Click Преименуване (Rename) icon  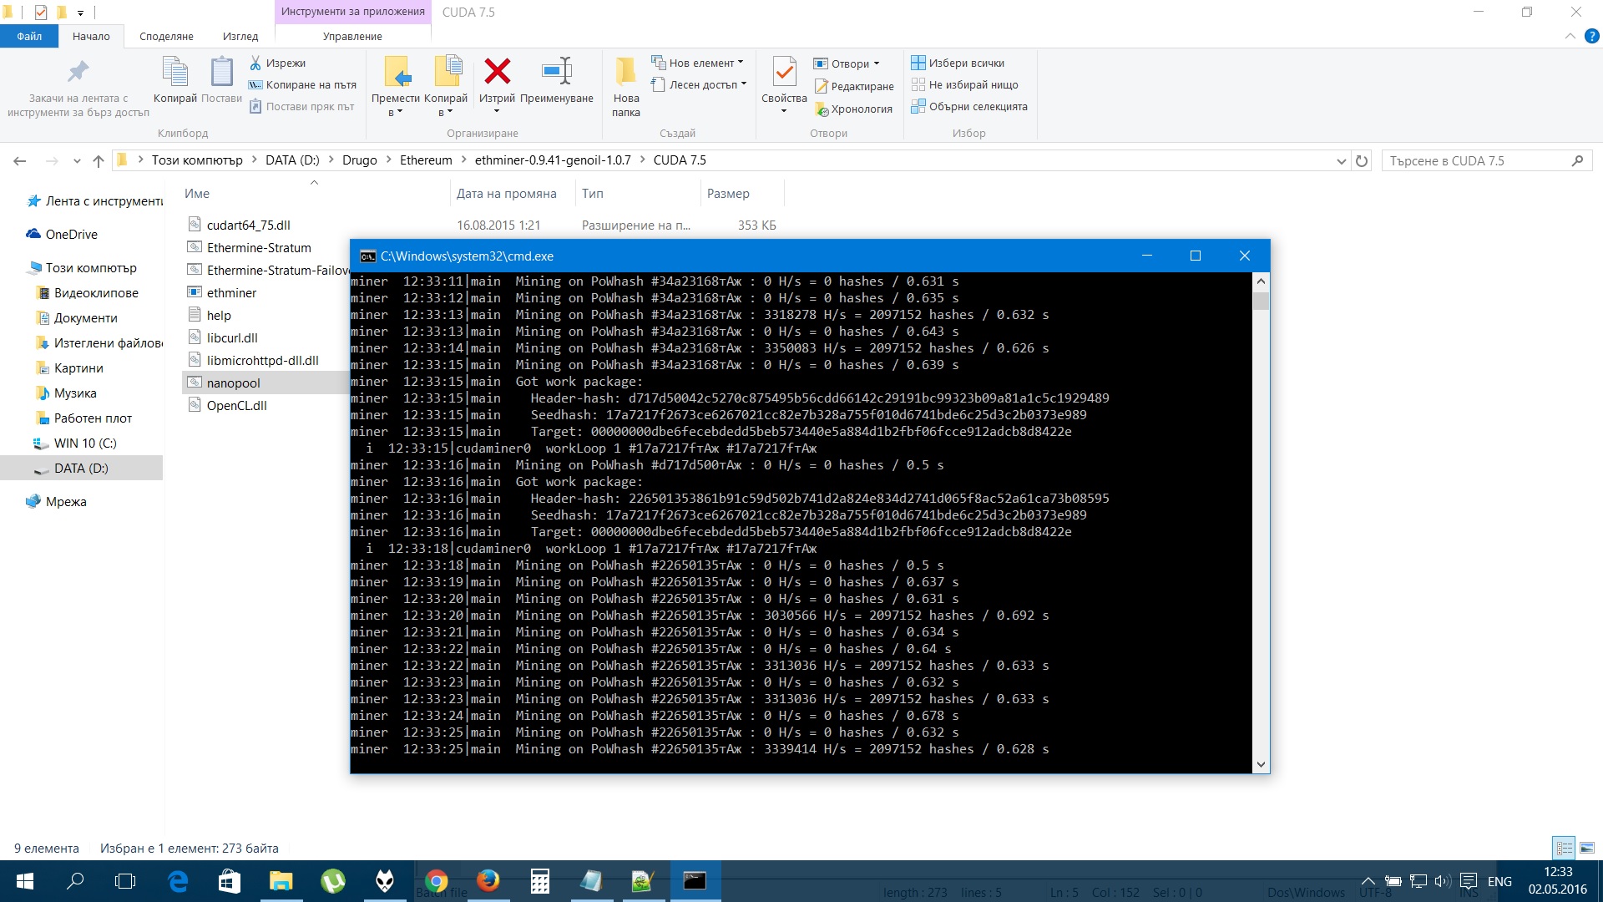tap(556, 71)
